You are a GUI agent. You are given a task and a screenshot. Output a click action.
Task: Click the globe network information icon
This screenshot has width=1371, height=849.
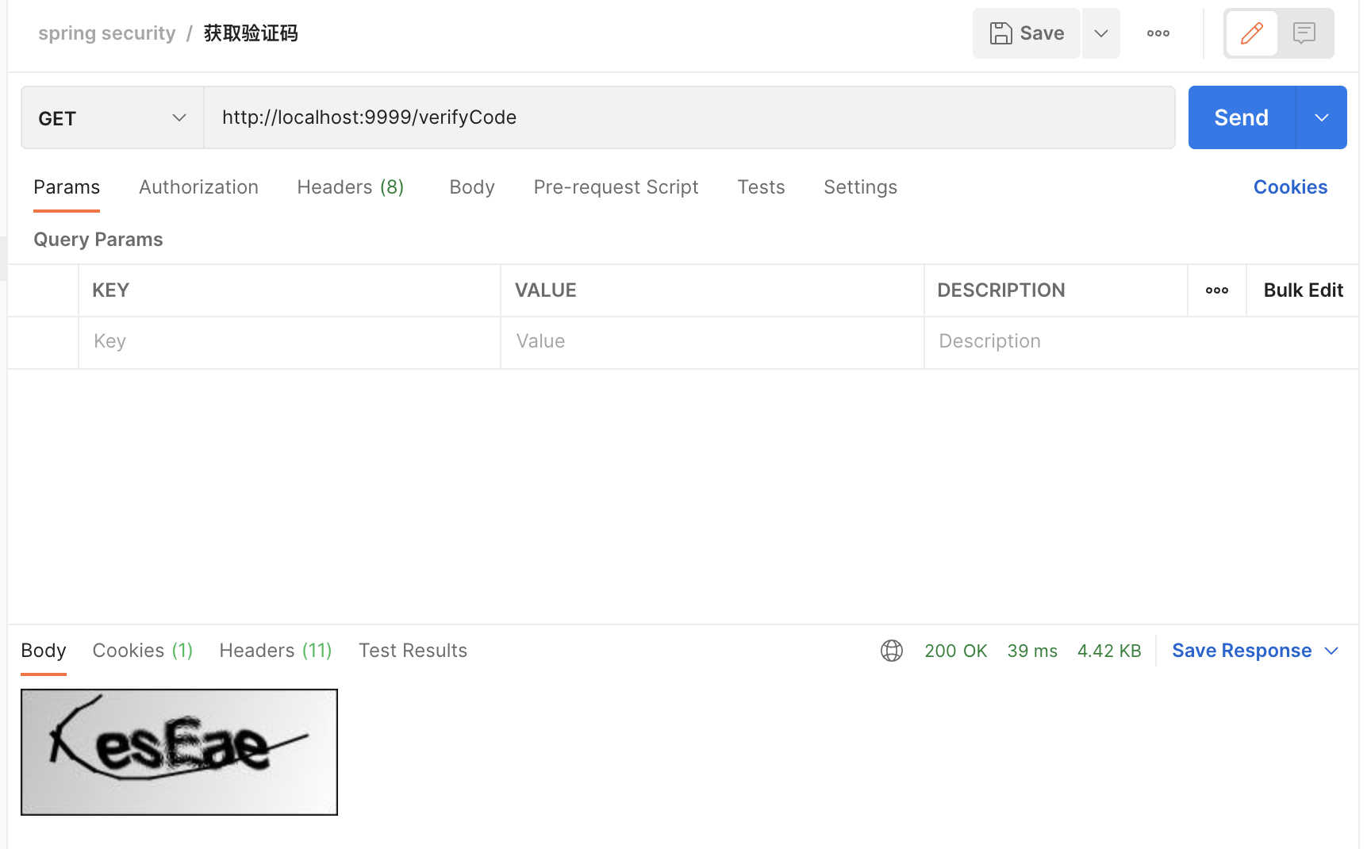pos(892,651)
